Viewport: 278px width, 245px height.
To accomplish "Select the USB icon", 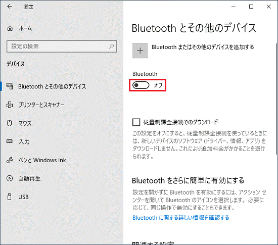I will point(10,197).
